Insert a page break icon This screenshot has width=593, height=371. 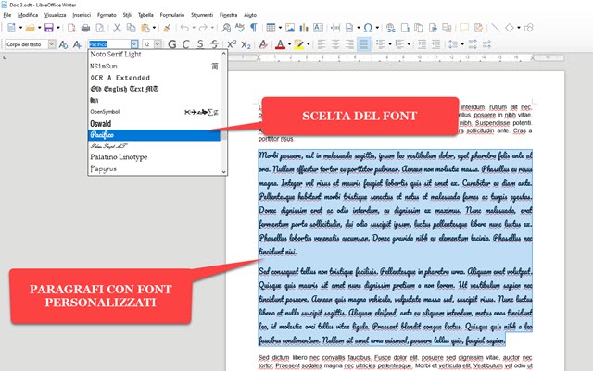335,28
